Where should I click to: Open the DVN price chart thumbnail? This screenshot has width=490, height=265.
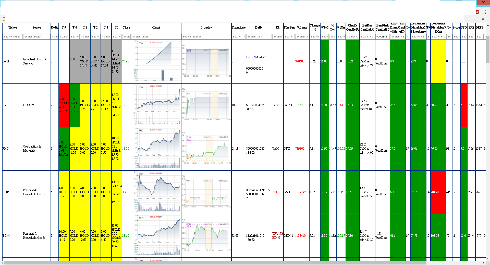pos(156,61)
